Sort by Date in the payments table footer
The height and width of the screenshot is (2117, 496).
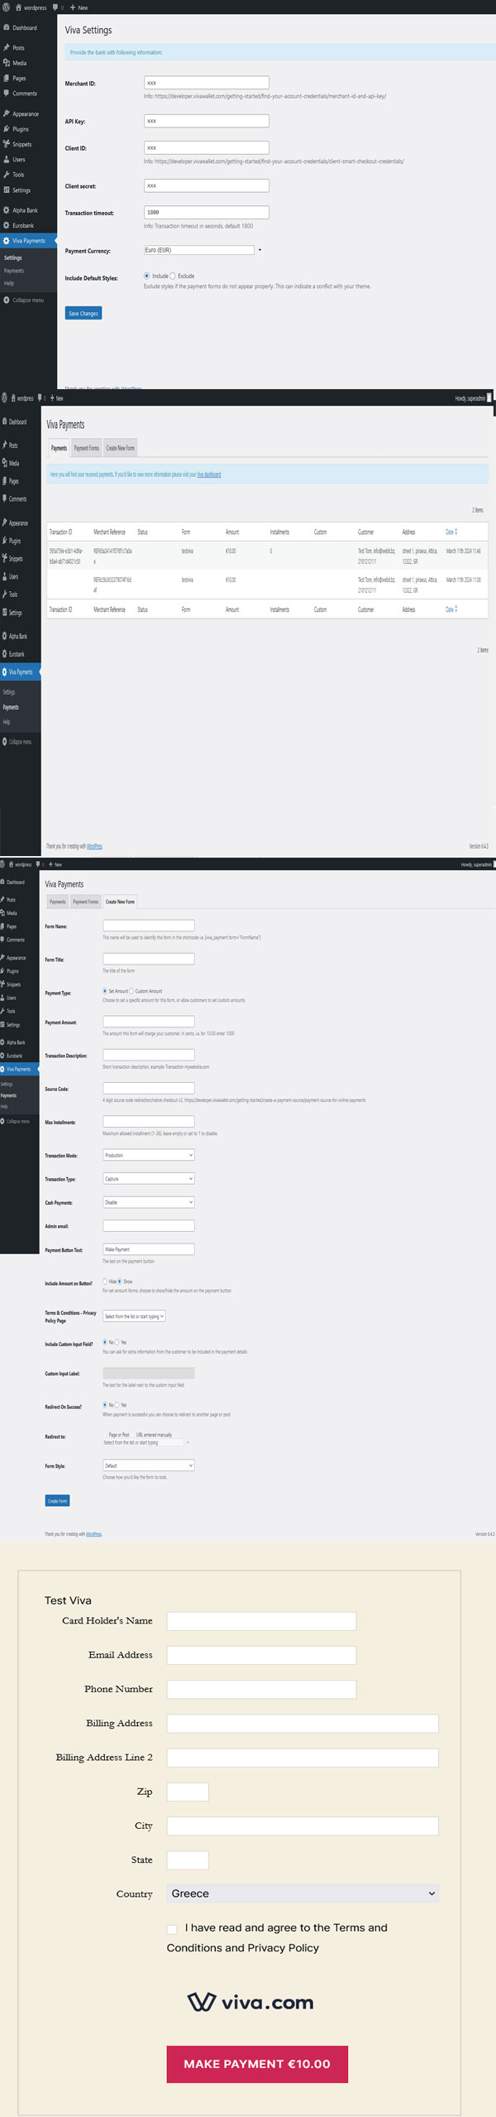pyautogui.click(x=451, y=609)
